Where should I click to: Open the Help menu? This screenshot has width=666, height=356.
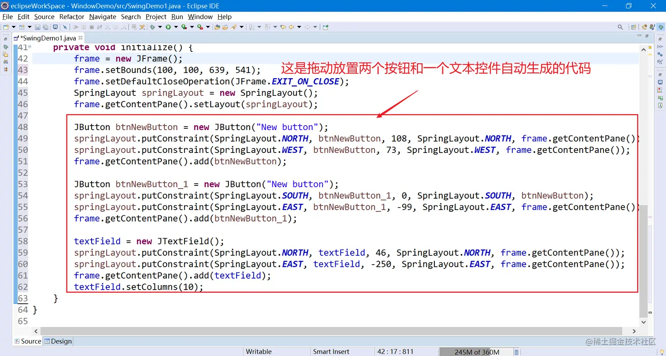click(x=224, y=17)
